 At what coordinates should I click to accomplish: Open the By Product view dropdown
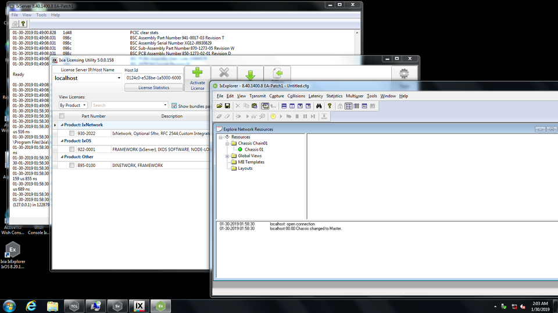[x=73, y=105]
